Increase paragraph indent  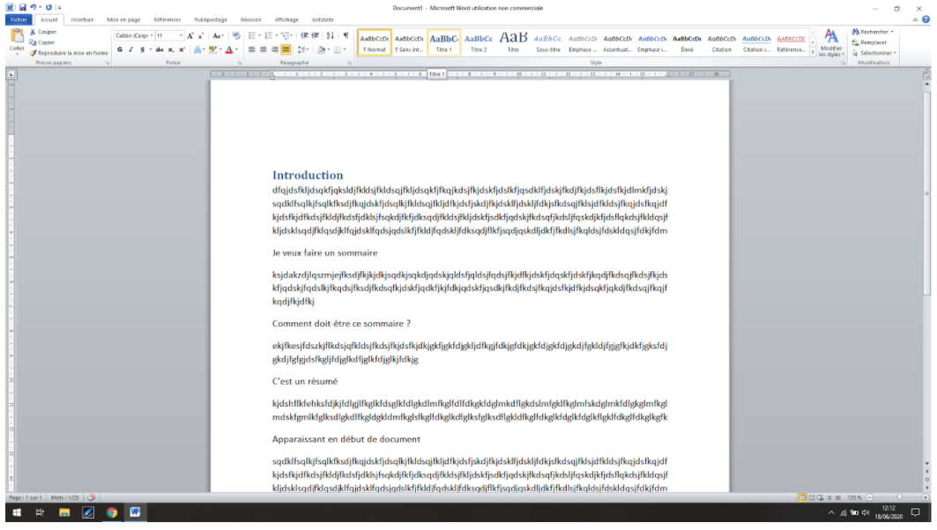(316, 36)
